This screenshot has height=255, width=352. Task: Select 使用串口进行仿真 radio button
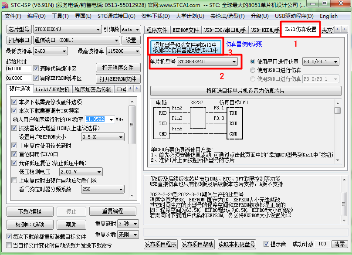click(x=253, y=61)
